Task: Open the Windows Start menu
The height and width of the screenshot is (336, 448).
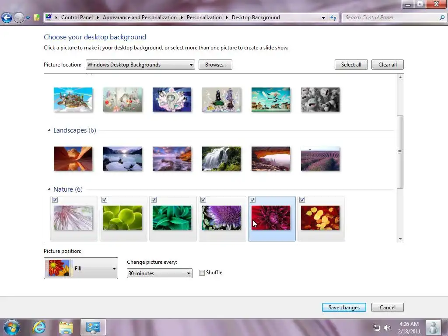Action: (12, 327)
